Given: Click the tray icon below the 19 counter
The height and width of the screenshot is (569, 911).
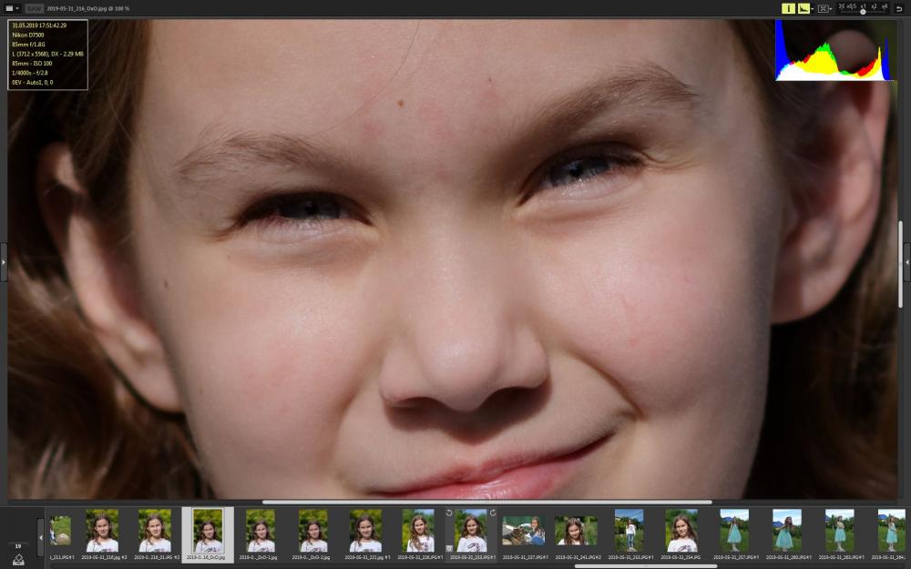Looking at the screenshot, I should tap(18, 560).
